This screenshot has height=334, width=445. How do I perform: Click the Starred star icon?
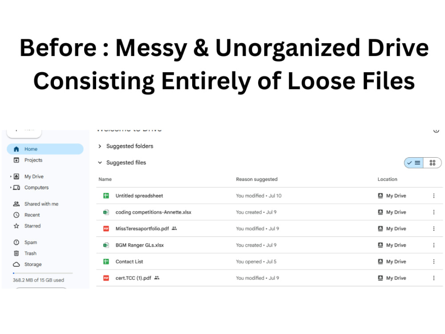pos(16,226)
